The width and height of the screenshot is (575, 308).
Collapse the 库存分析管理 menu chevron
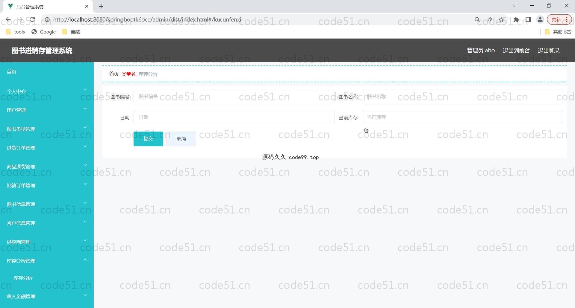[85, 260]
